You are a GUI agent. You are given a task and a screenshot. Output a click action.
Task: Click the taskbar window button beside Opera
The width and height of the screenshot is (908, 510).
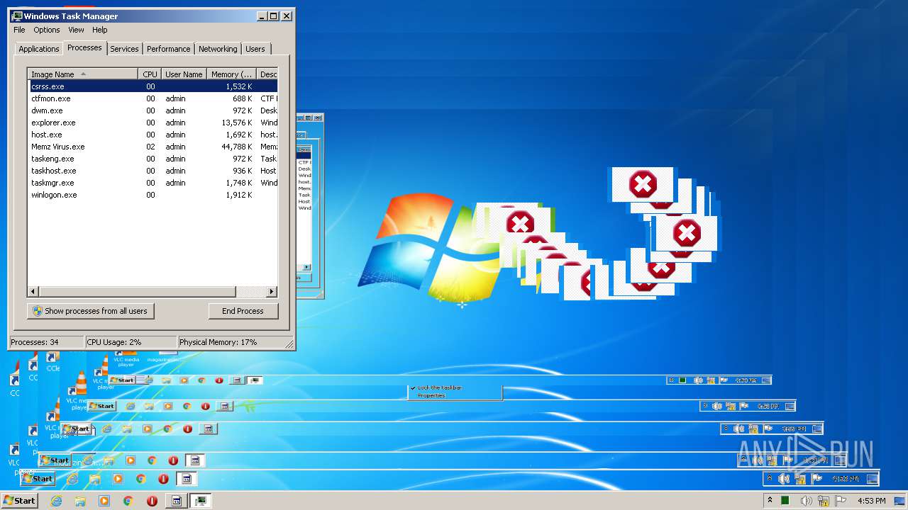point(177,501)
